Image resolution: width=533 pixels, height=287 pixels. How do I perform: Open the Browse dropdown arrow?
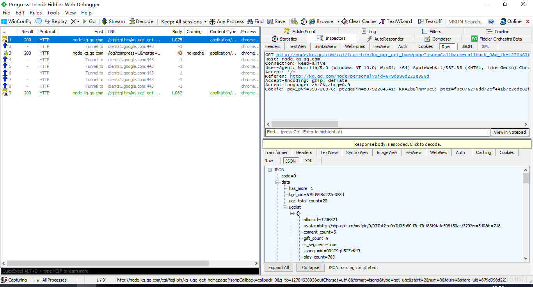[338, 22]
